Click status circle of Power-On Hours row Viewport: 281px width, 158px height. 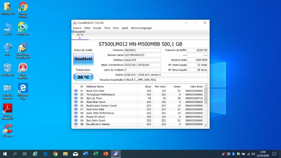tap(76, 117)
